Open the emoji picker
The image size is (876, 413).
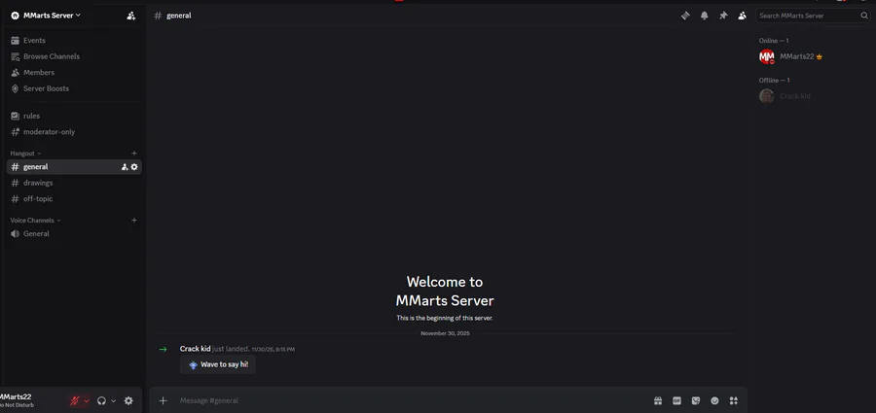pyautogui.click(x=714, y=400)
